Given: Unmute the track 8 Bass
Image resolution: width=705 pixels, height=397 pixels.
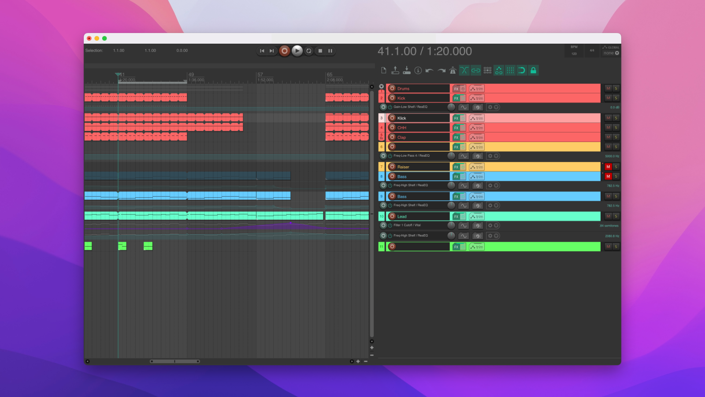Looking at the screenshot, I should click(x=609, y=176).
